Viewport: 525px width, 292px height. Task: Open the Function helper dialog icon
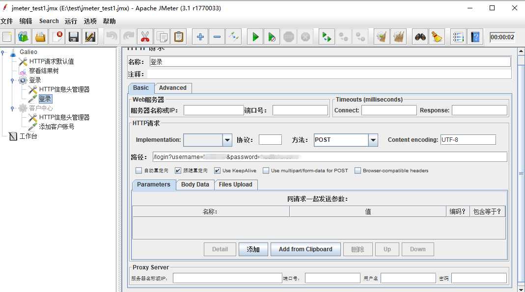pyautogui.click(x=458, y=37)
